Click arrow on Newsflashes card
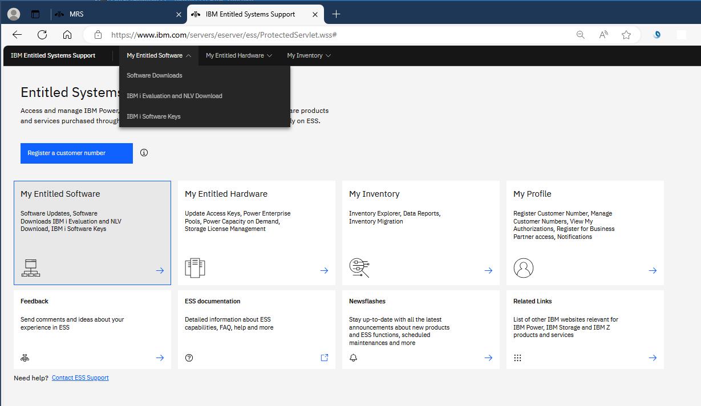 488,358
